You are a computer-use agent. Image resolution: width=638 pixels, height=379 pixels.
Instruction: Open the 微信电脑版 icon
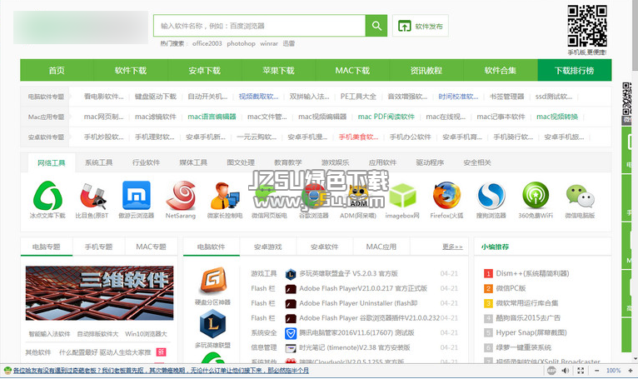coord(580,196)
